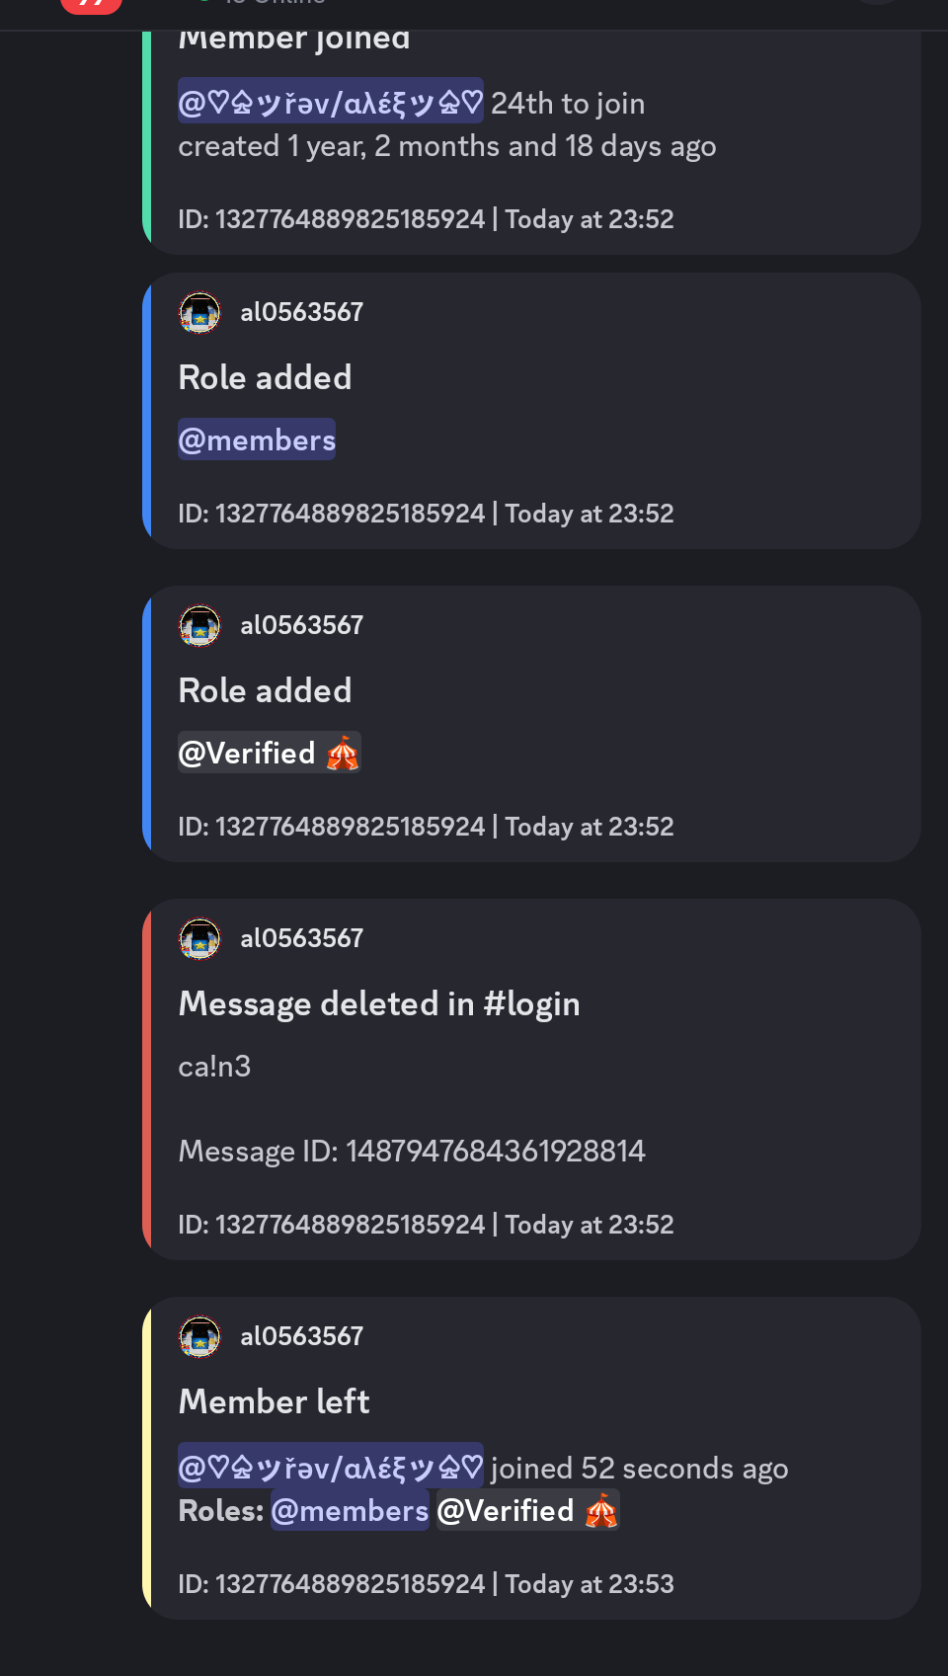The height and width of the screenshot is (1676, 948).
Task: Click the Member left title
Action: point(274,1401)
